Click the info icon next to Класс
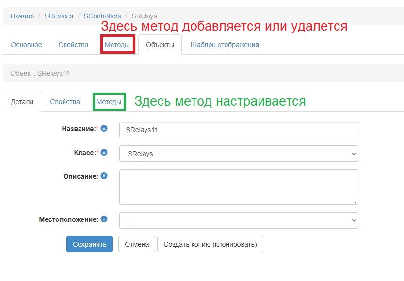 (x=103, y=152)
